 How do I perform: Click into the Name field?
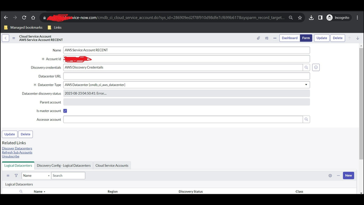tap(186, 50)
